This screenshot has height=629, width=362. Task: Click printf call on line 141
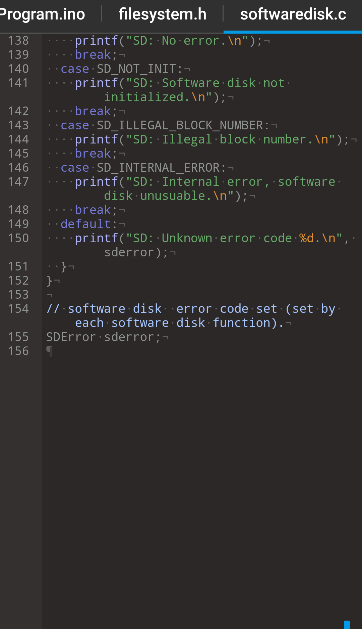[96, 83]
